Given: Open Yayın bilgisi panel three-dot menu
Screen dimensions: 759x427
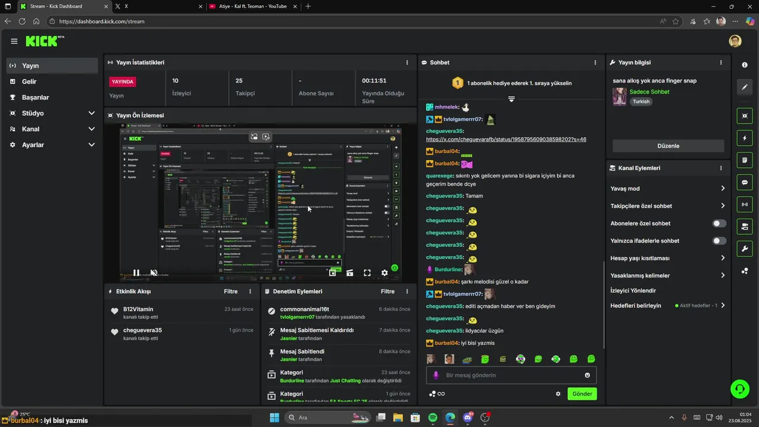Looking at the screenshot, I should (x=721, y=62).
